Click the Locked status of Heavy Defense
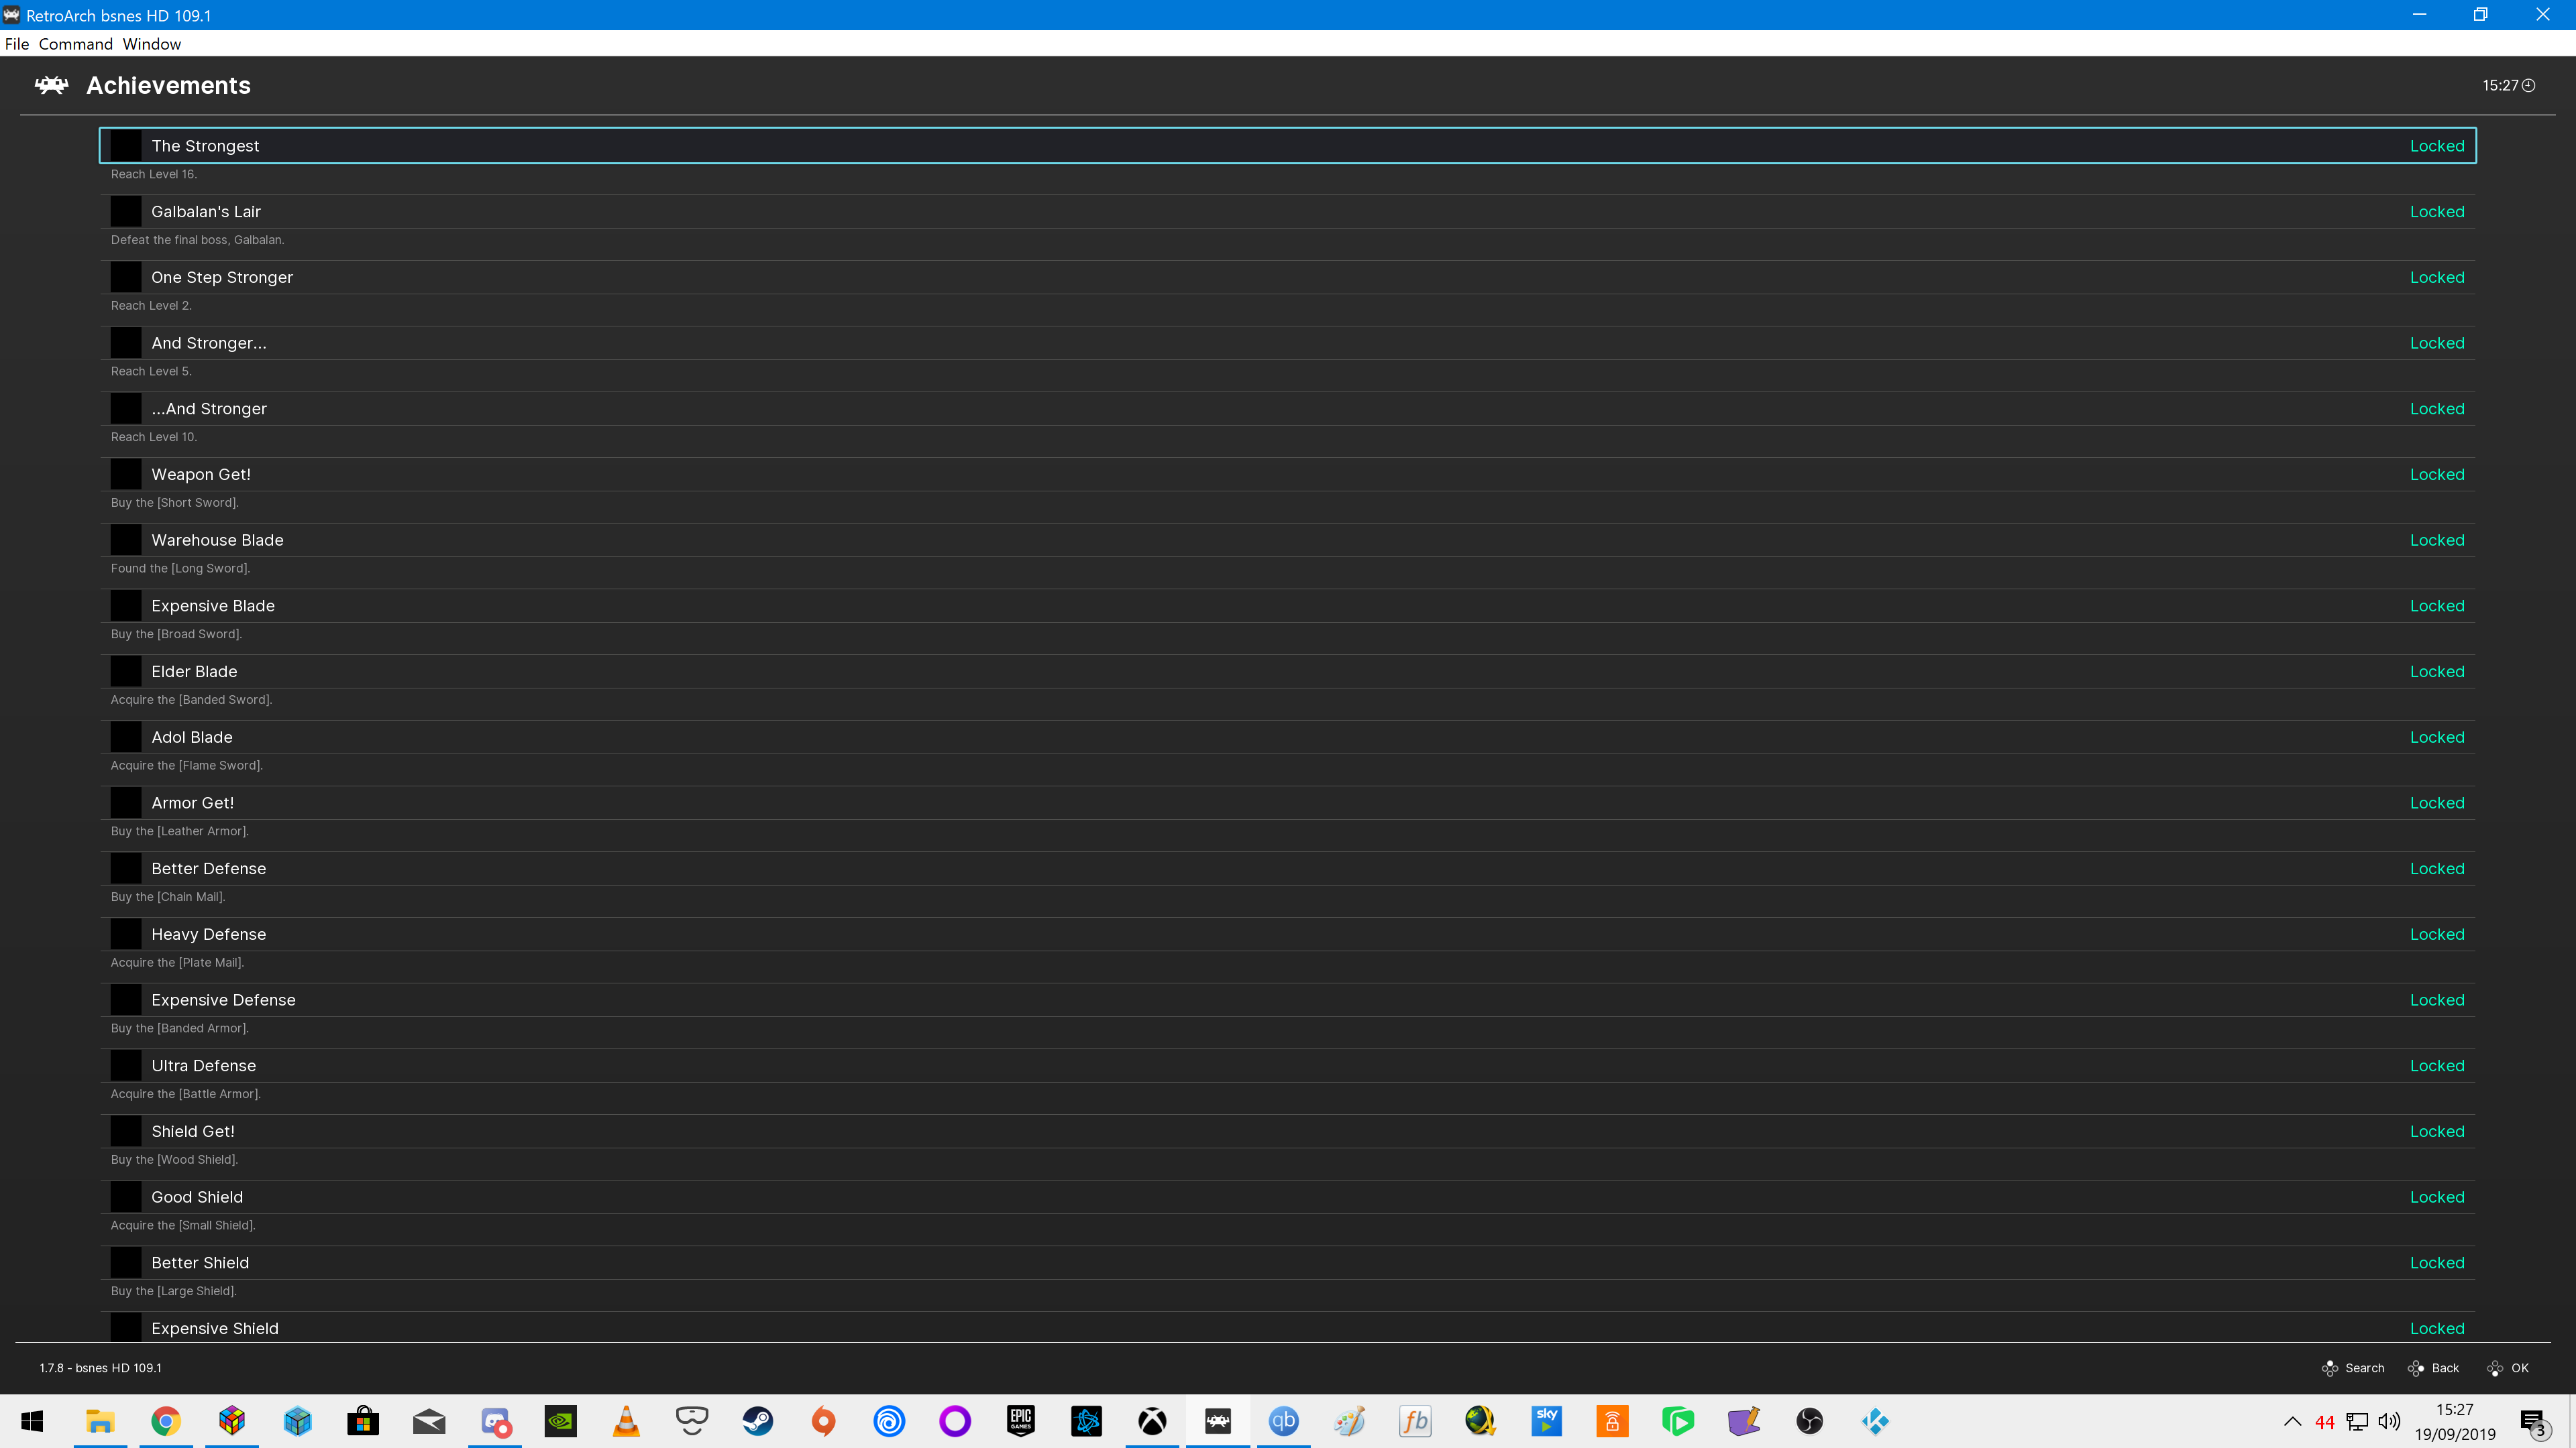Image resolution: width=2576 pixels, height=1448 pixels. click(x=2437, y=934)
